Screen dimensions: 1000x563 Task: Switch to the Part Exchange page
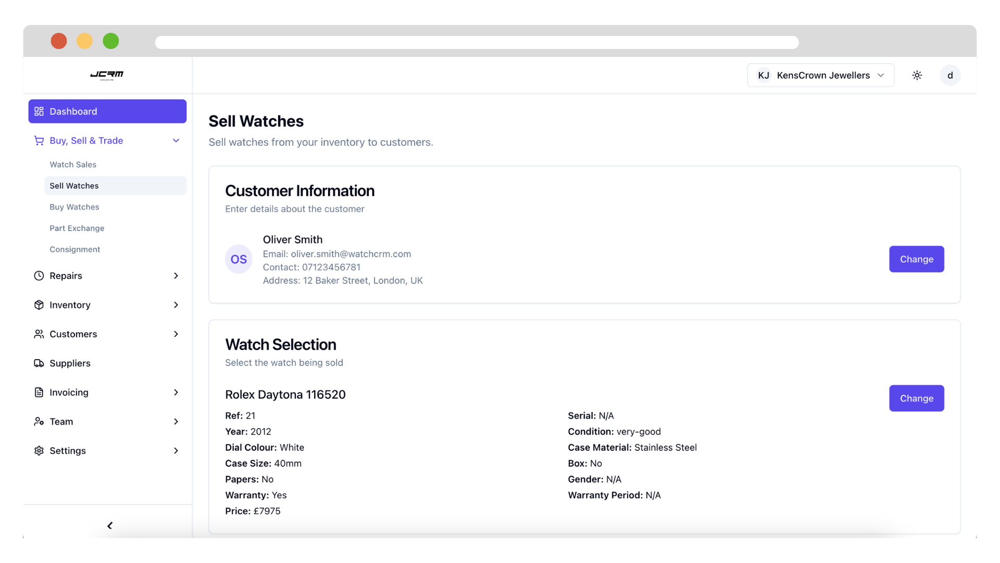pyautogui.click(x=77, y=228)
